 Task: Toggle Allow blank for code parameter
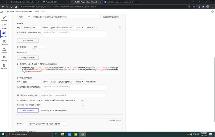coord(98,82)
